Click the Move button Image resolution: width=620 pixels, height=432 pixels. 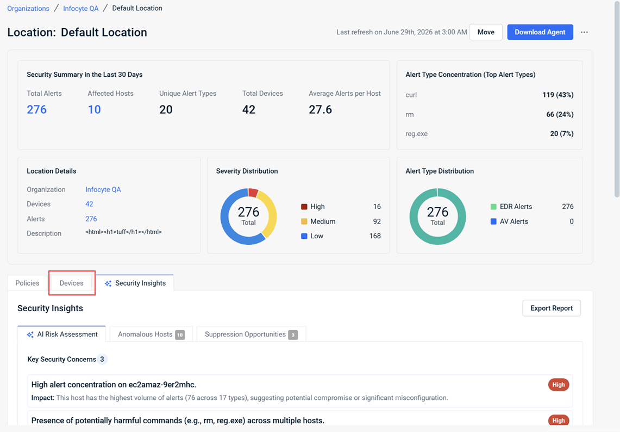point(486,32)
